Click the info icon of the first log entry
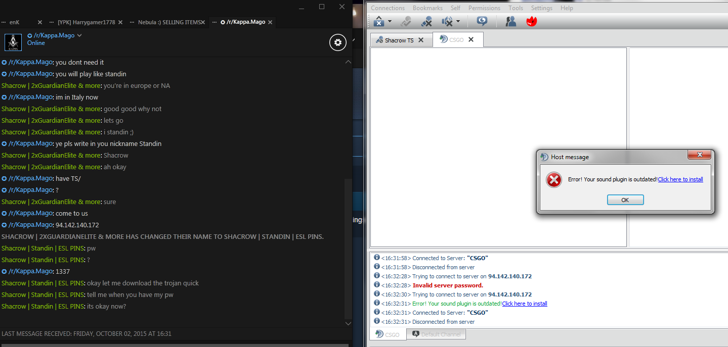The image size is (728, 347). pos(376,258)
